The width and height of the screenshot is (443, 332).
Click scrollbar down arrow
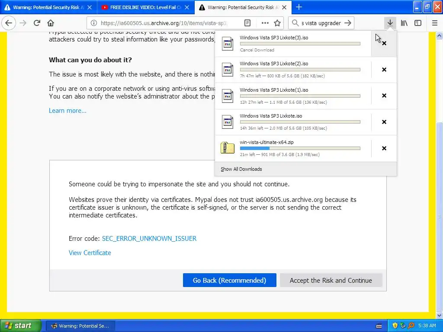click(439, 315)
